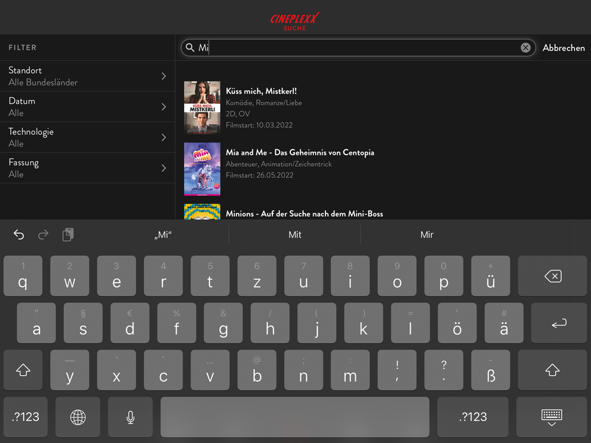591x443 pixels.
Task: Tap the w key
Action: tap(70, 276)
